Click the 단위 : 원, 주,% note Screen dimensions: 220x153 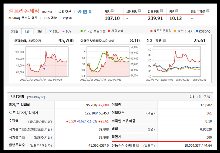click(x=200, y=97)
